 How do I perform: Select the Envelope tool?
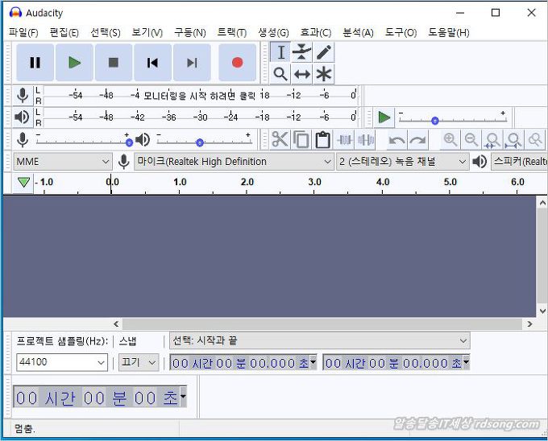(302, 52)
